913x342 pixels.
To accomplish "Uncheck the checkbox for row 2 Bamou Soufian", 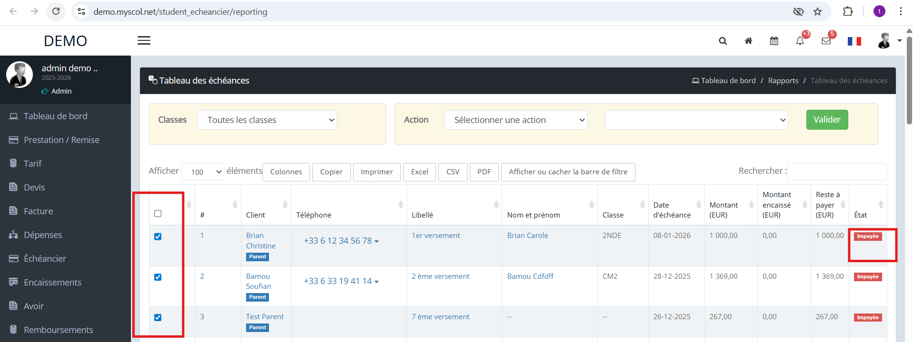I will tap(158, 277).
